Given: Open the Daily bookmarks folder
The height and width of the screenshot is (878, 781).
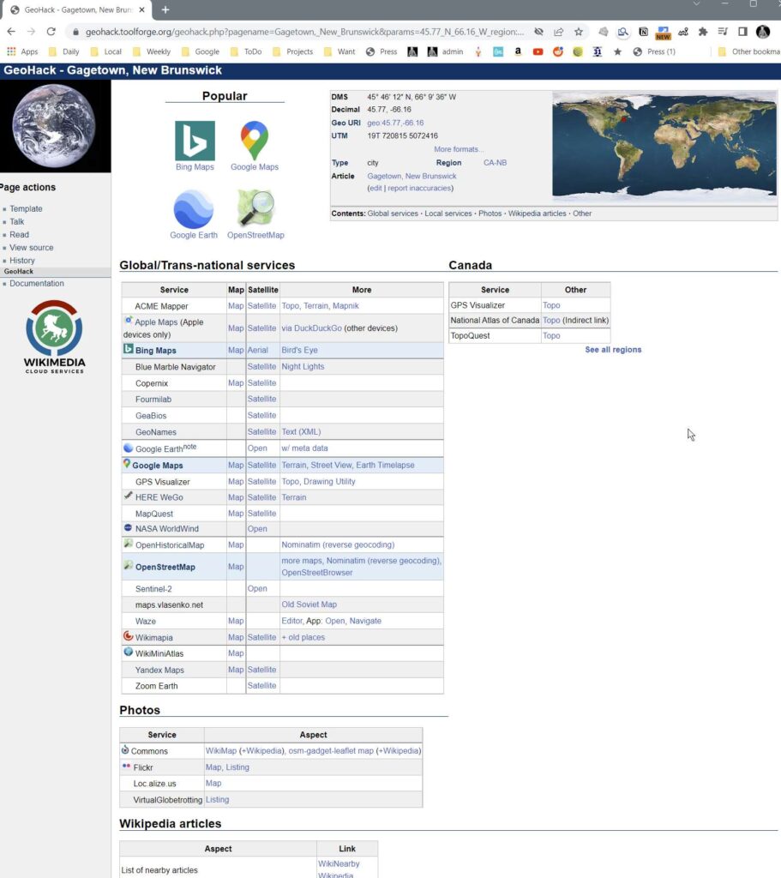Looking at the screenshot, I should coord(64,51).
